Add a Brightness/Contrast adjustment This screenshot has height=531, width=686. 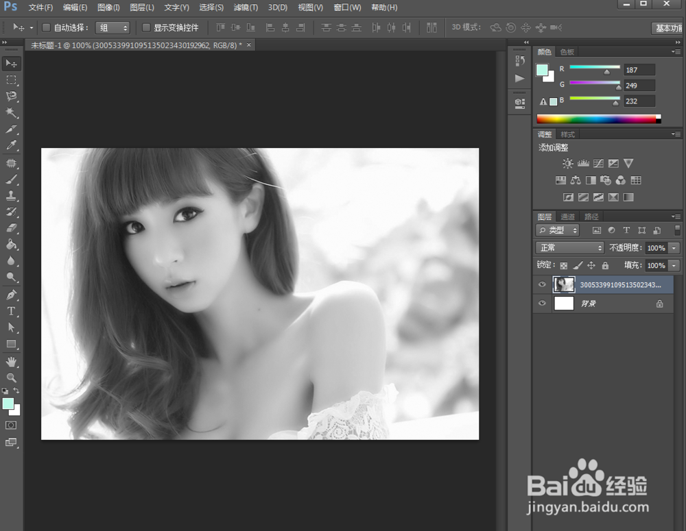coord(567,164)
